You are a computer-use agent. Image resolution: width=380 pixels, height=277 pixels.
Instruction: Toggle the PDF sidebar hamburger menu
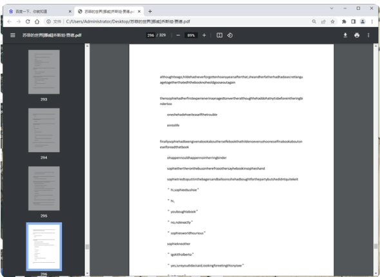[13, 35]
